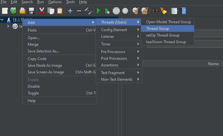Open the Post Processors submenu
Screen dimensions: 223x136
point(119,58)
